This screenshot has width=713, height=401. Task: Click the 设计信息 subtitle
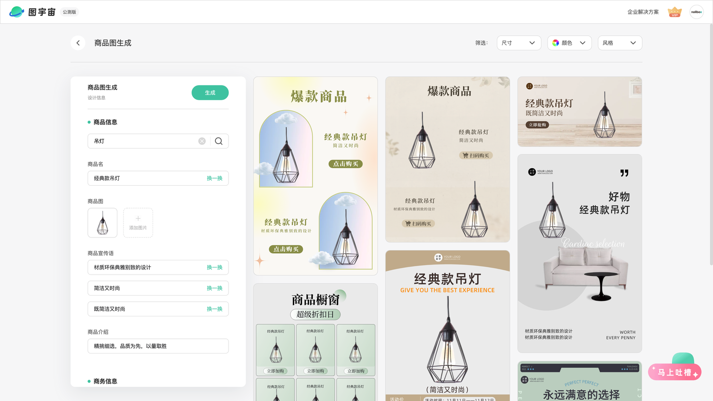point(96,98)
